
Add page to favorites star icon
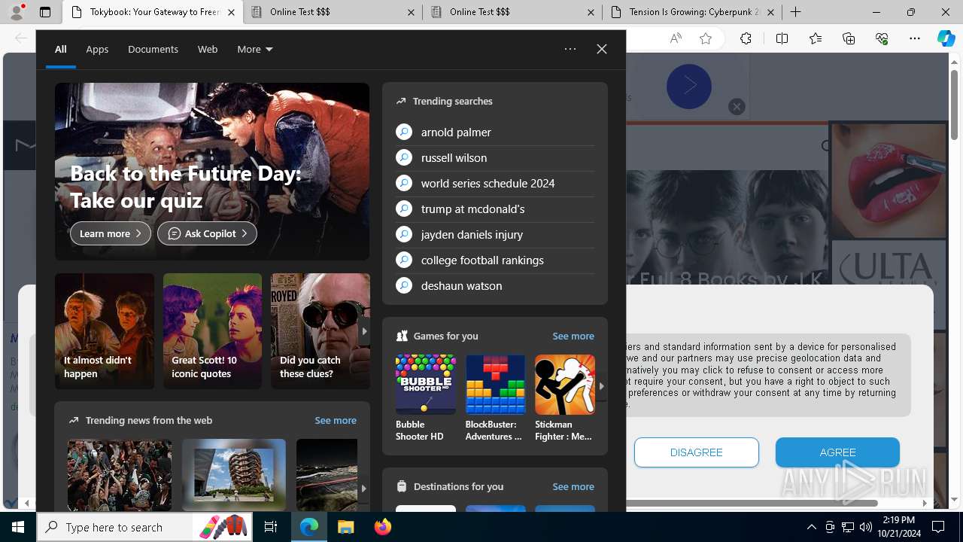(x=706, y=38)
